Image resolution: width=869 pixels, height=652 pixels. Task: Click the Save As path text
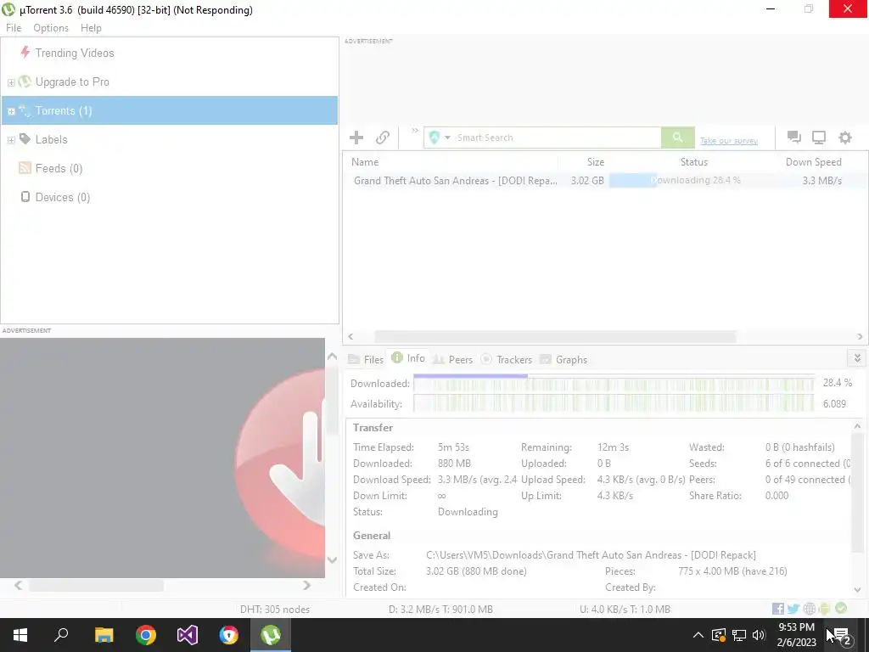click(591, 555)
